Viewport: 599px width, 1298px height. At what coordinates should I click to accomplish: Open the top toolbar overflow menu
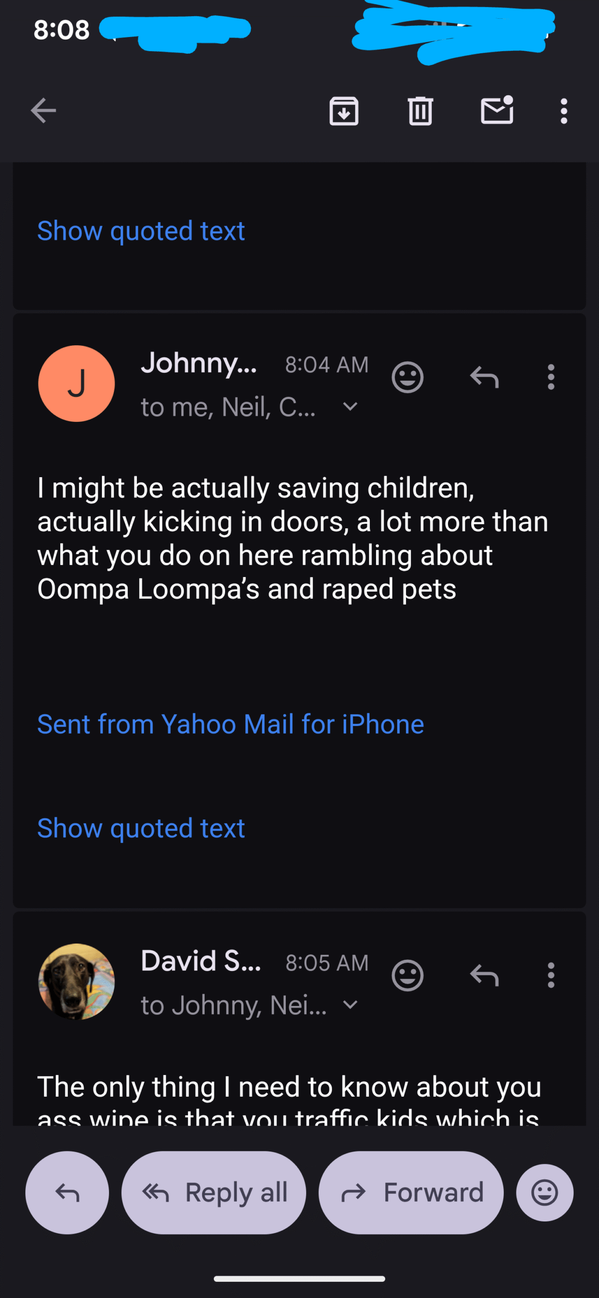pyautogui.click(x=564, y=111)
